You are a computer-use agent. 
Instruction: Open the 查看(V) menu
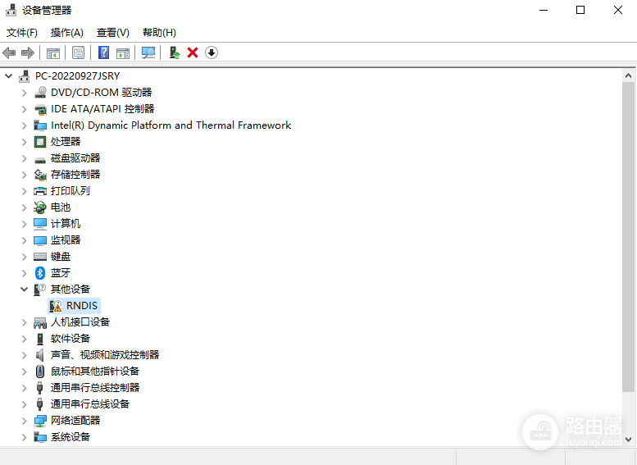coord(113,33)
